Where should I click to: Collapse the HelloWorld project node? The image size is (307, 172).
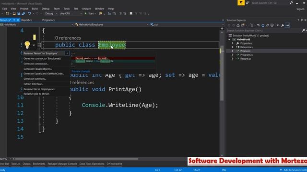(x=229, y=39)
